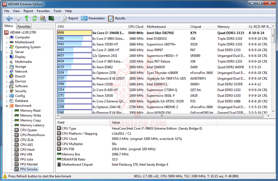Viewport: 278px width, 181px height.
Task: Click the green Up arrow icon
Action: [x=27, y=18]
